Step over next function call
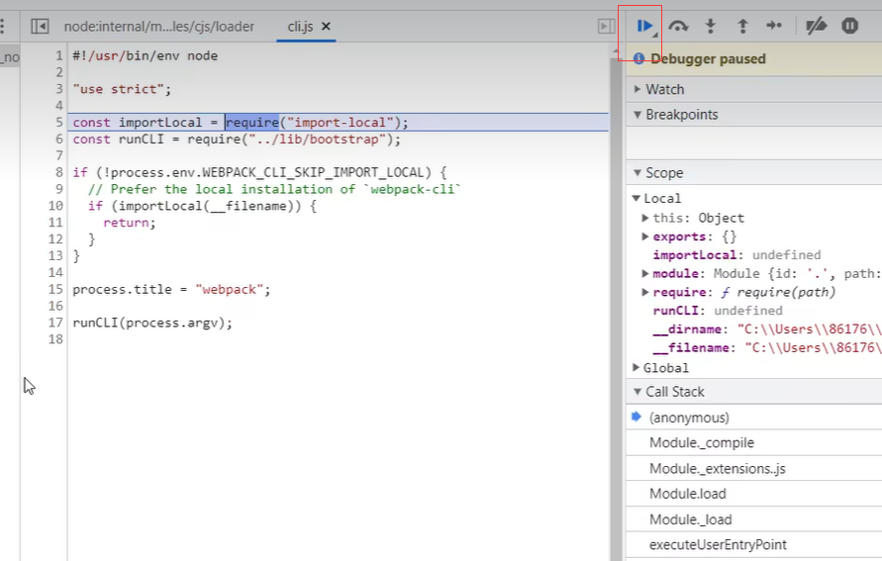Viewport: 882px width, 561px height. pyautogui.click(x=678, y=26)
